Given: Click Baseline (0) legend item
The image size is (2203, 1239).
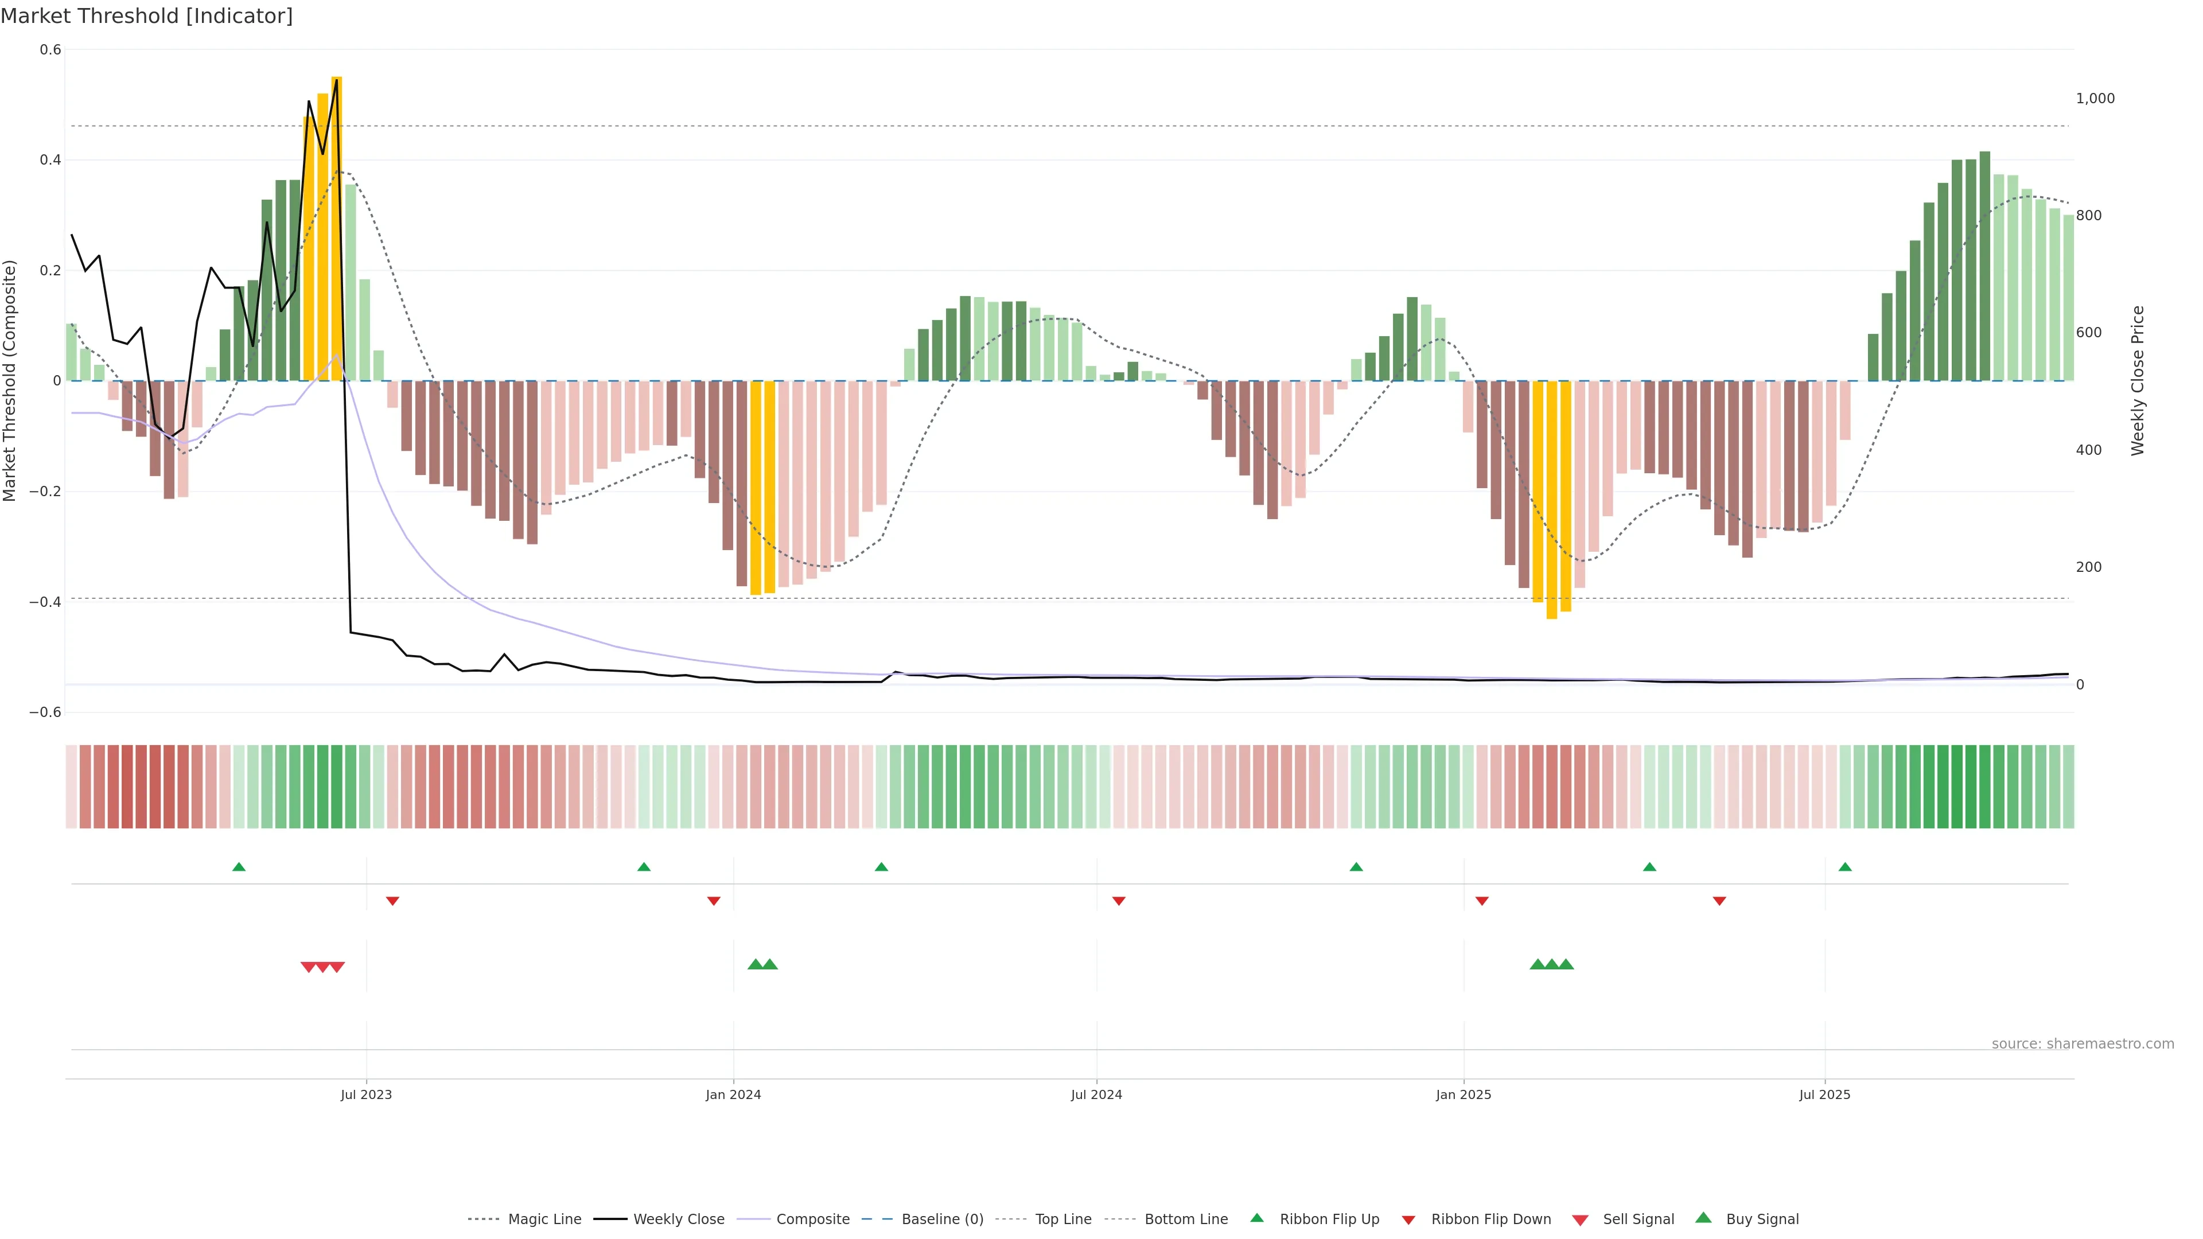Looking at the screenshot, I should click(941, 1219).
